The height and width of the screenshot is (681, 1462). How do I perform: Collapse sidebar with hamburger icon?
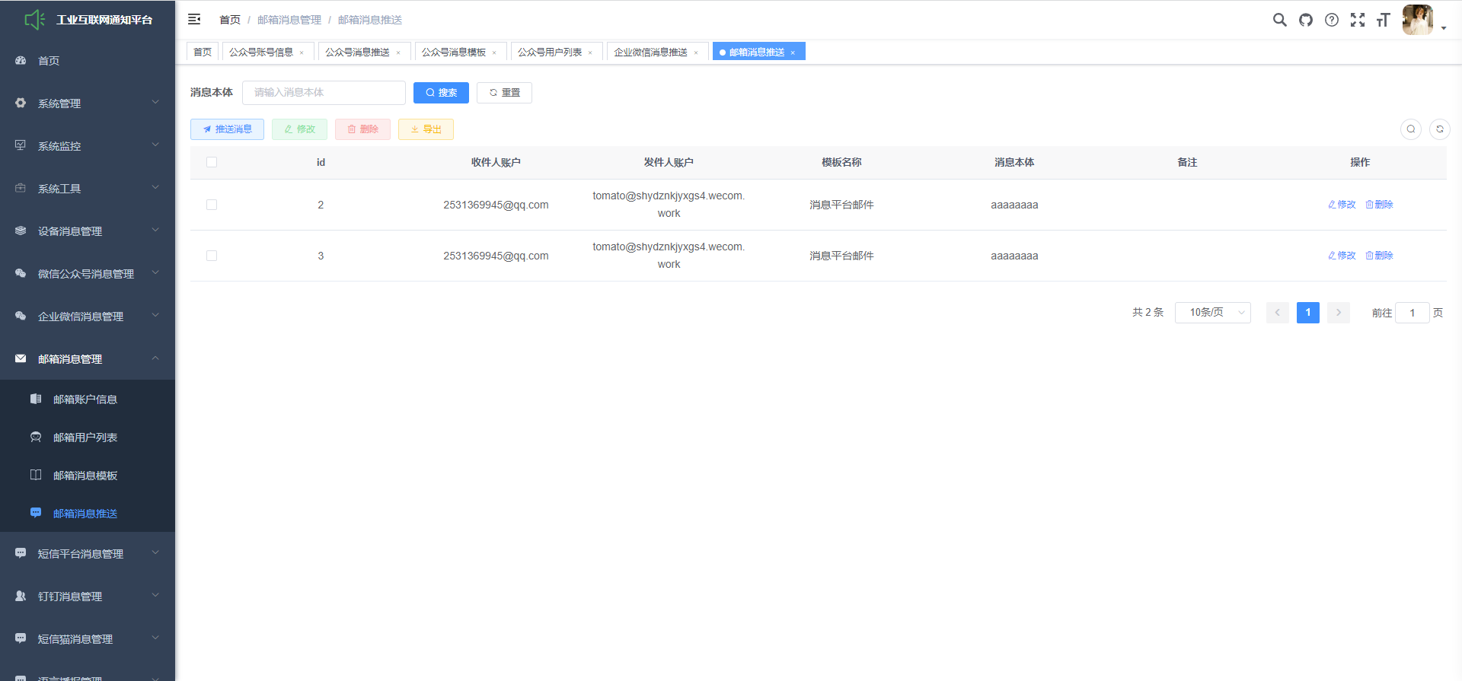click(194, 19)
